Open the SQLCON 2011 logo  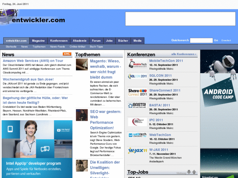click(137, 76)
